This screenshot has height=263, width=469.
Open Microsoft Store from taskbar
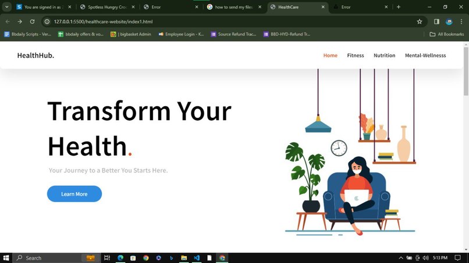point(133,258)
